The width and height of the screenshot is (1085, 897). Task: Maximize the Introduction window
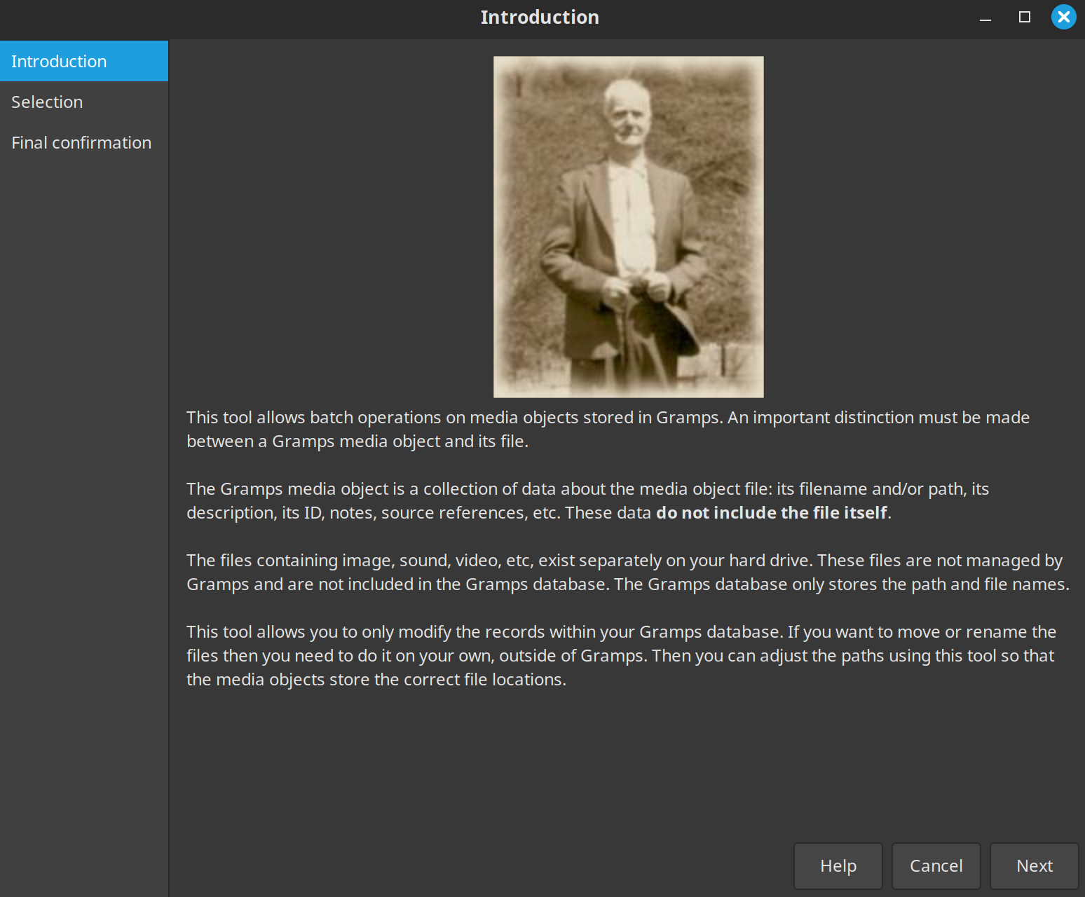click(x=1025, y=18)
